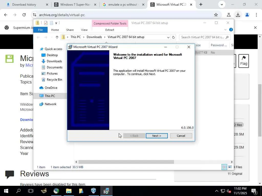Open the browser downloads icon
The image size is (262, 196).
[238, 15]
